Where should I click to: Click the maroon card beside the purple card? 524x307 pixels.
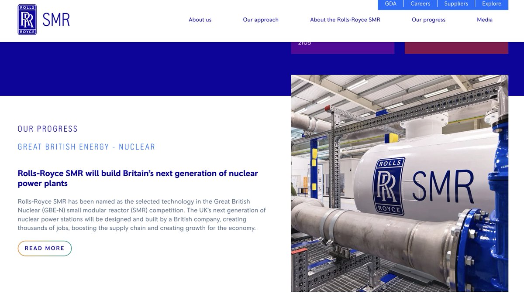457,48
